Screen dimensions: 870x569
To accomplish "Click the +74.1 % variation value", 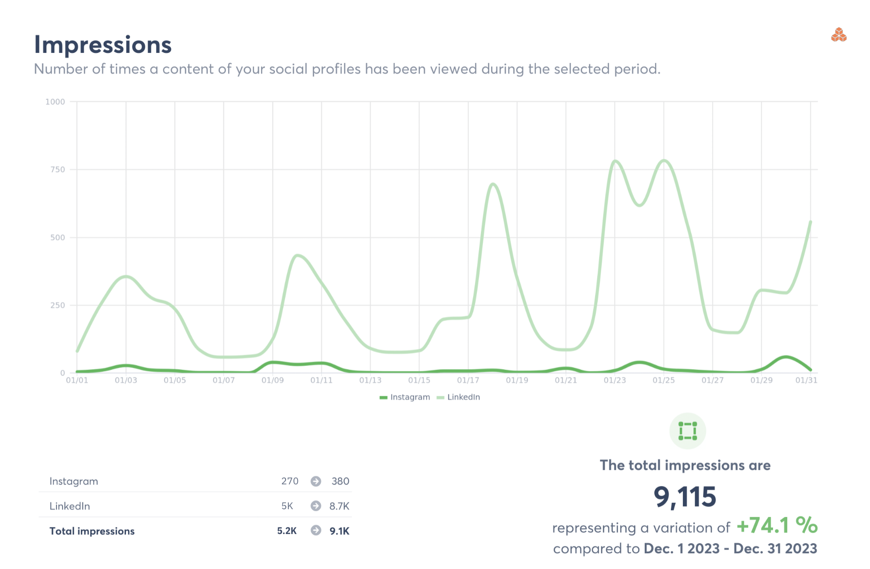I will [x=777, y=525].
